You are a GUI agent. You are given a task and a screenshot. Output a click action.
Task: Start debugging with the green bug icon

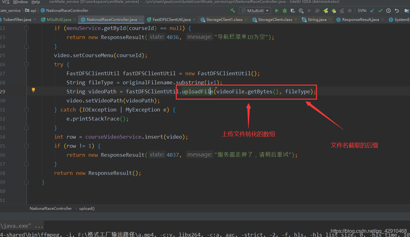point(285,11)
